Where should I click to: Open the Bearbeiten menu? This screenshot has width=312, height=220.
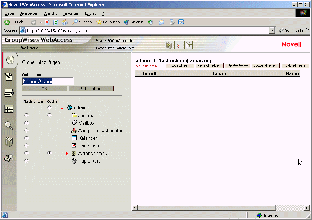29,13
